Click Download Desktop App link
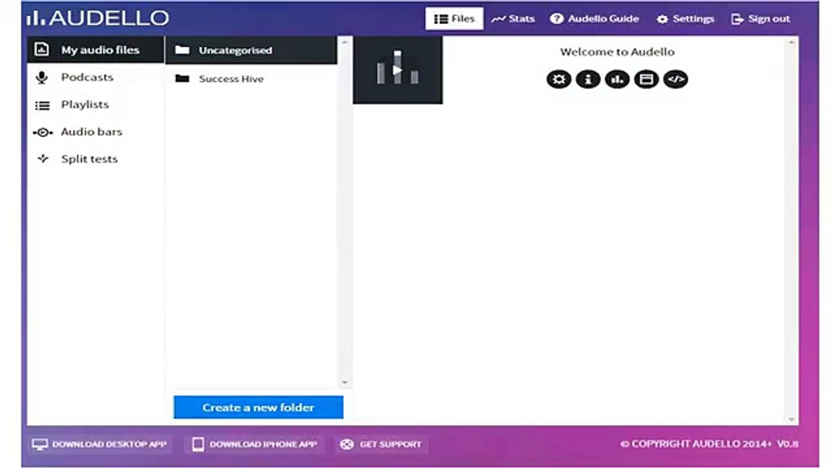This screenshot has width=832, height=468. pyautogui.click(x=100, y=445)
